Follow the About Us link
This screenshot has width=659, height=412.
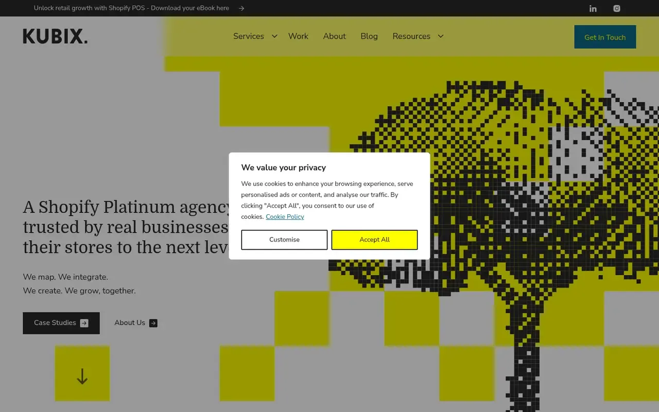tap(136, 323)
